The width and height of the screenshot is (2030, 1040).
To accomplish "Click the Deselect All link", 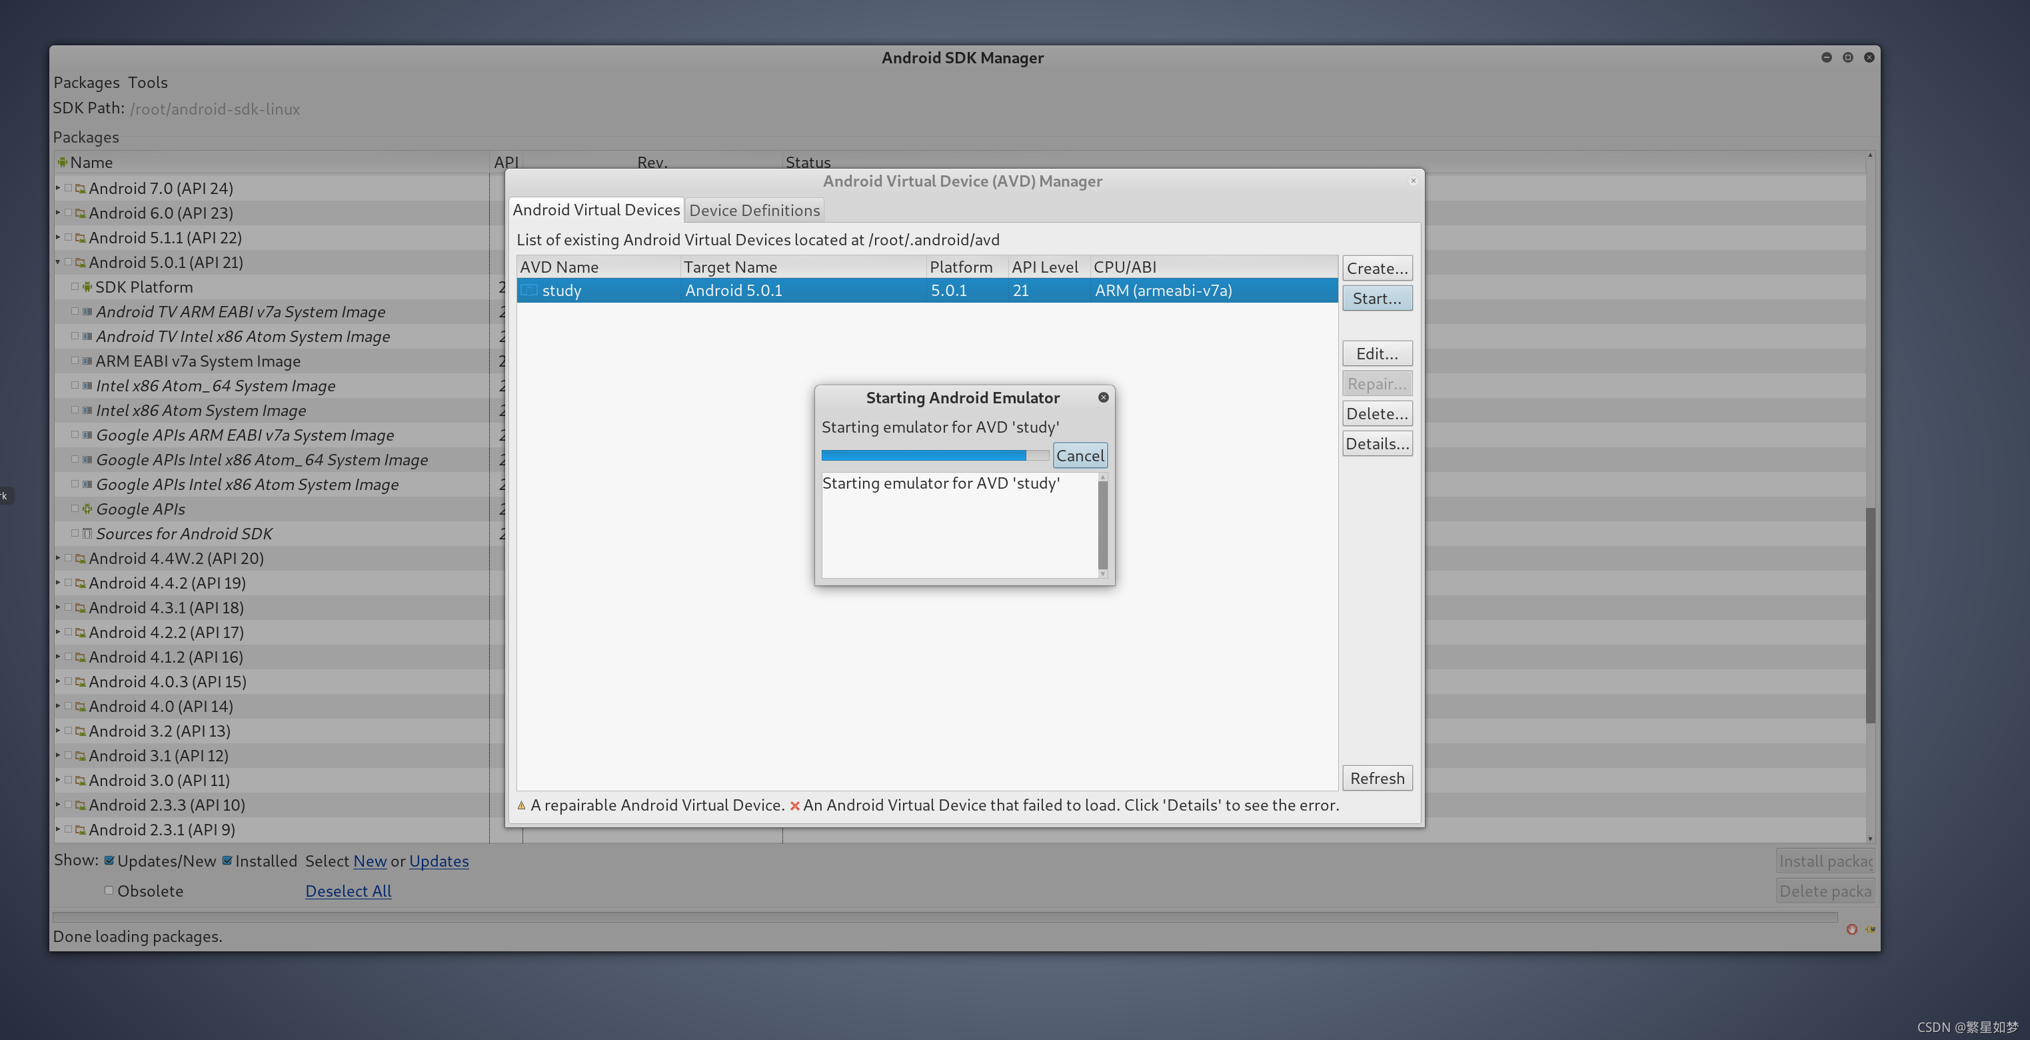I will [x=347, y=890].
